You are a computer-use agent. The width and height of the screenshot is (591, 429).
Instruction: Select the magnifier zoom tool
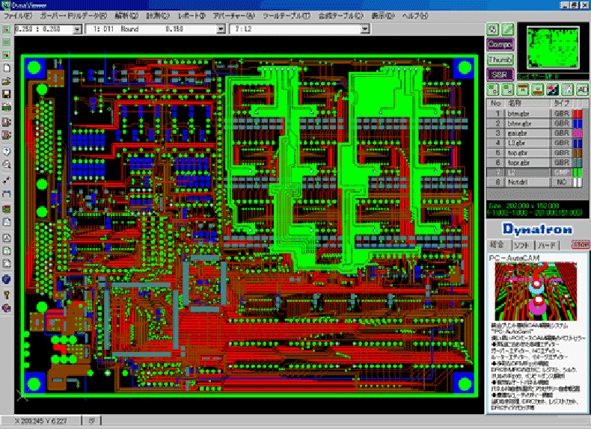pyautogui.click(x=7, y=163)
